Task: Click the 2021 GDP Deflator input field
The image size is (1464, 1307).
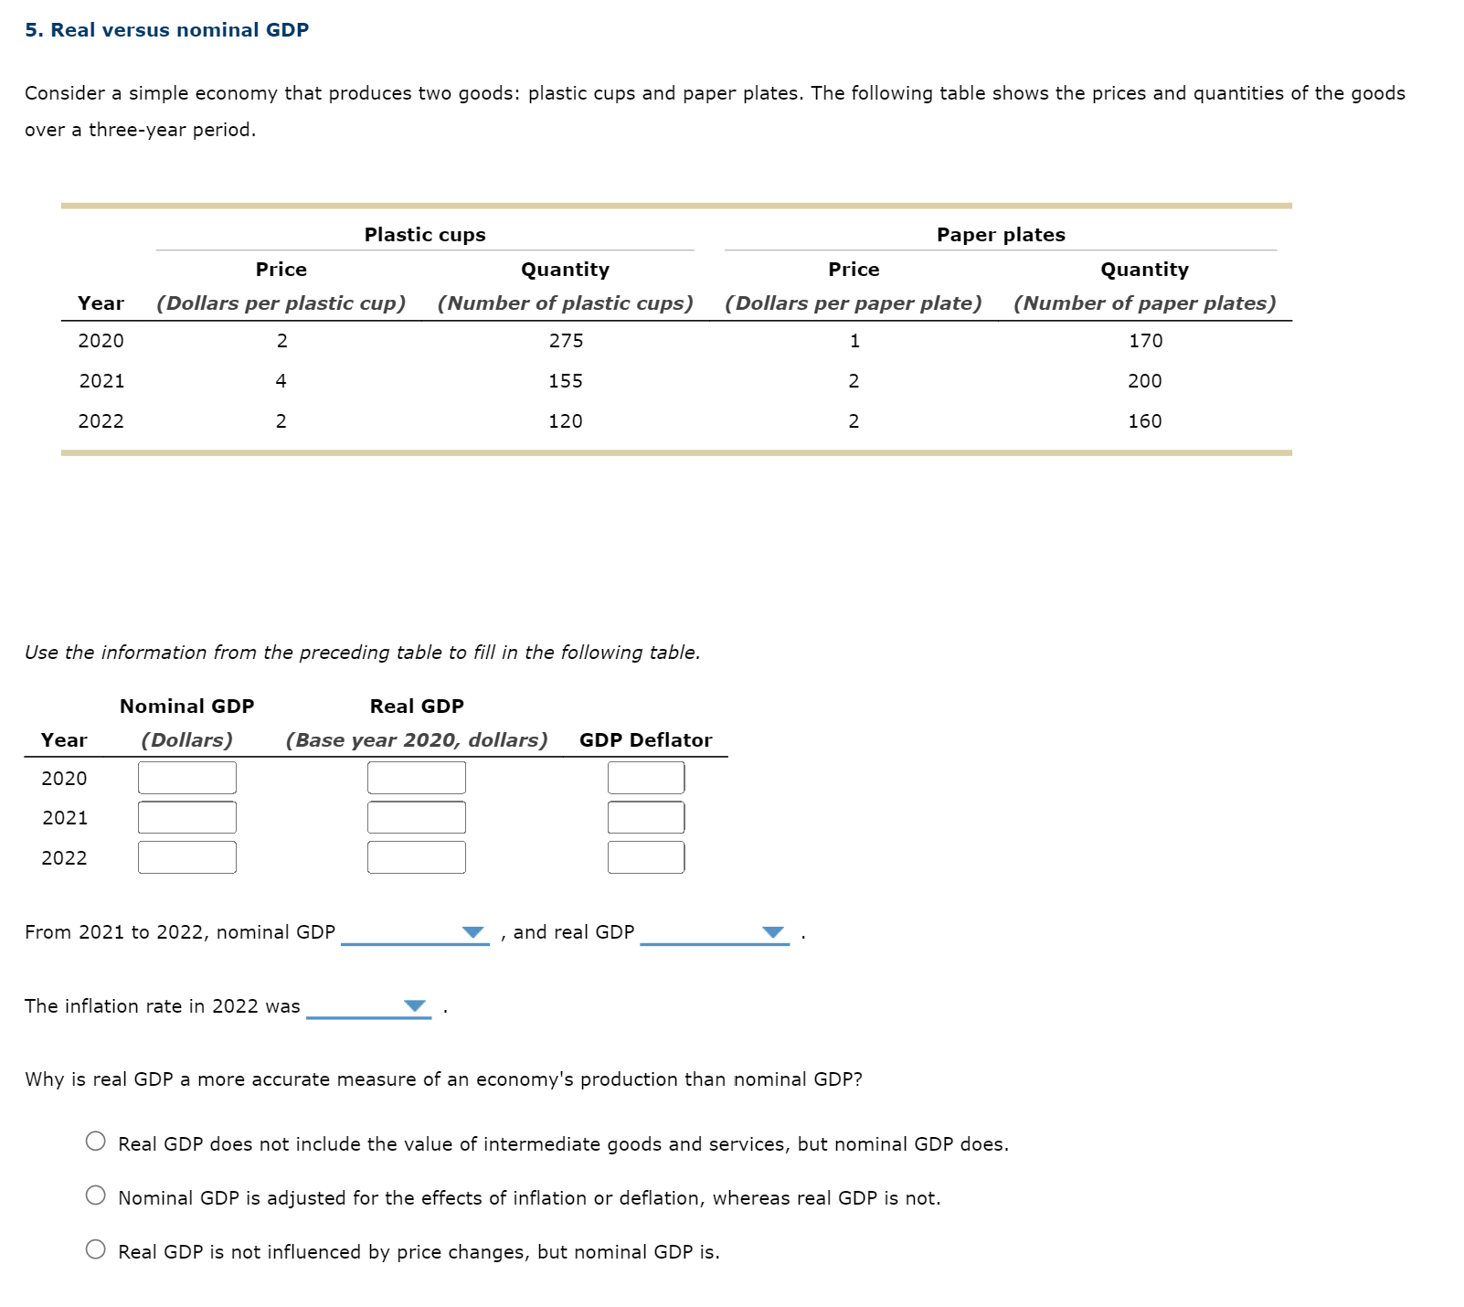Action: pos(645,816)
